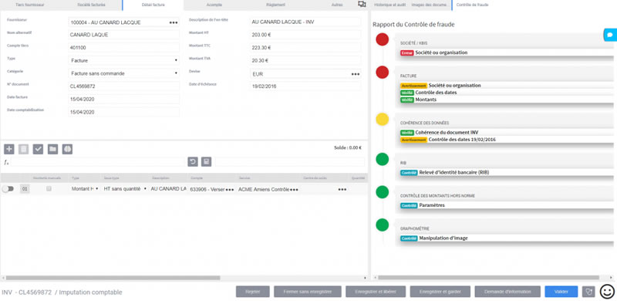Click the icon button right of Valider
The image size is (617, 301).
click(588, 292)
